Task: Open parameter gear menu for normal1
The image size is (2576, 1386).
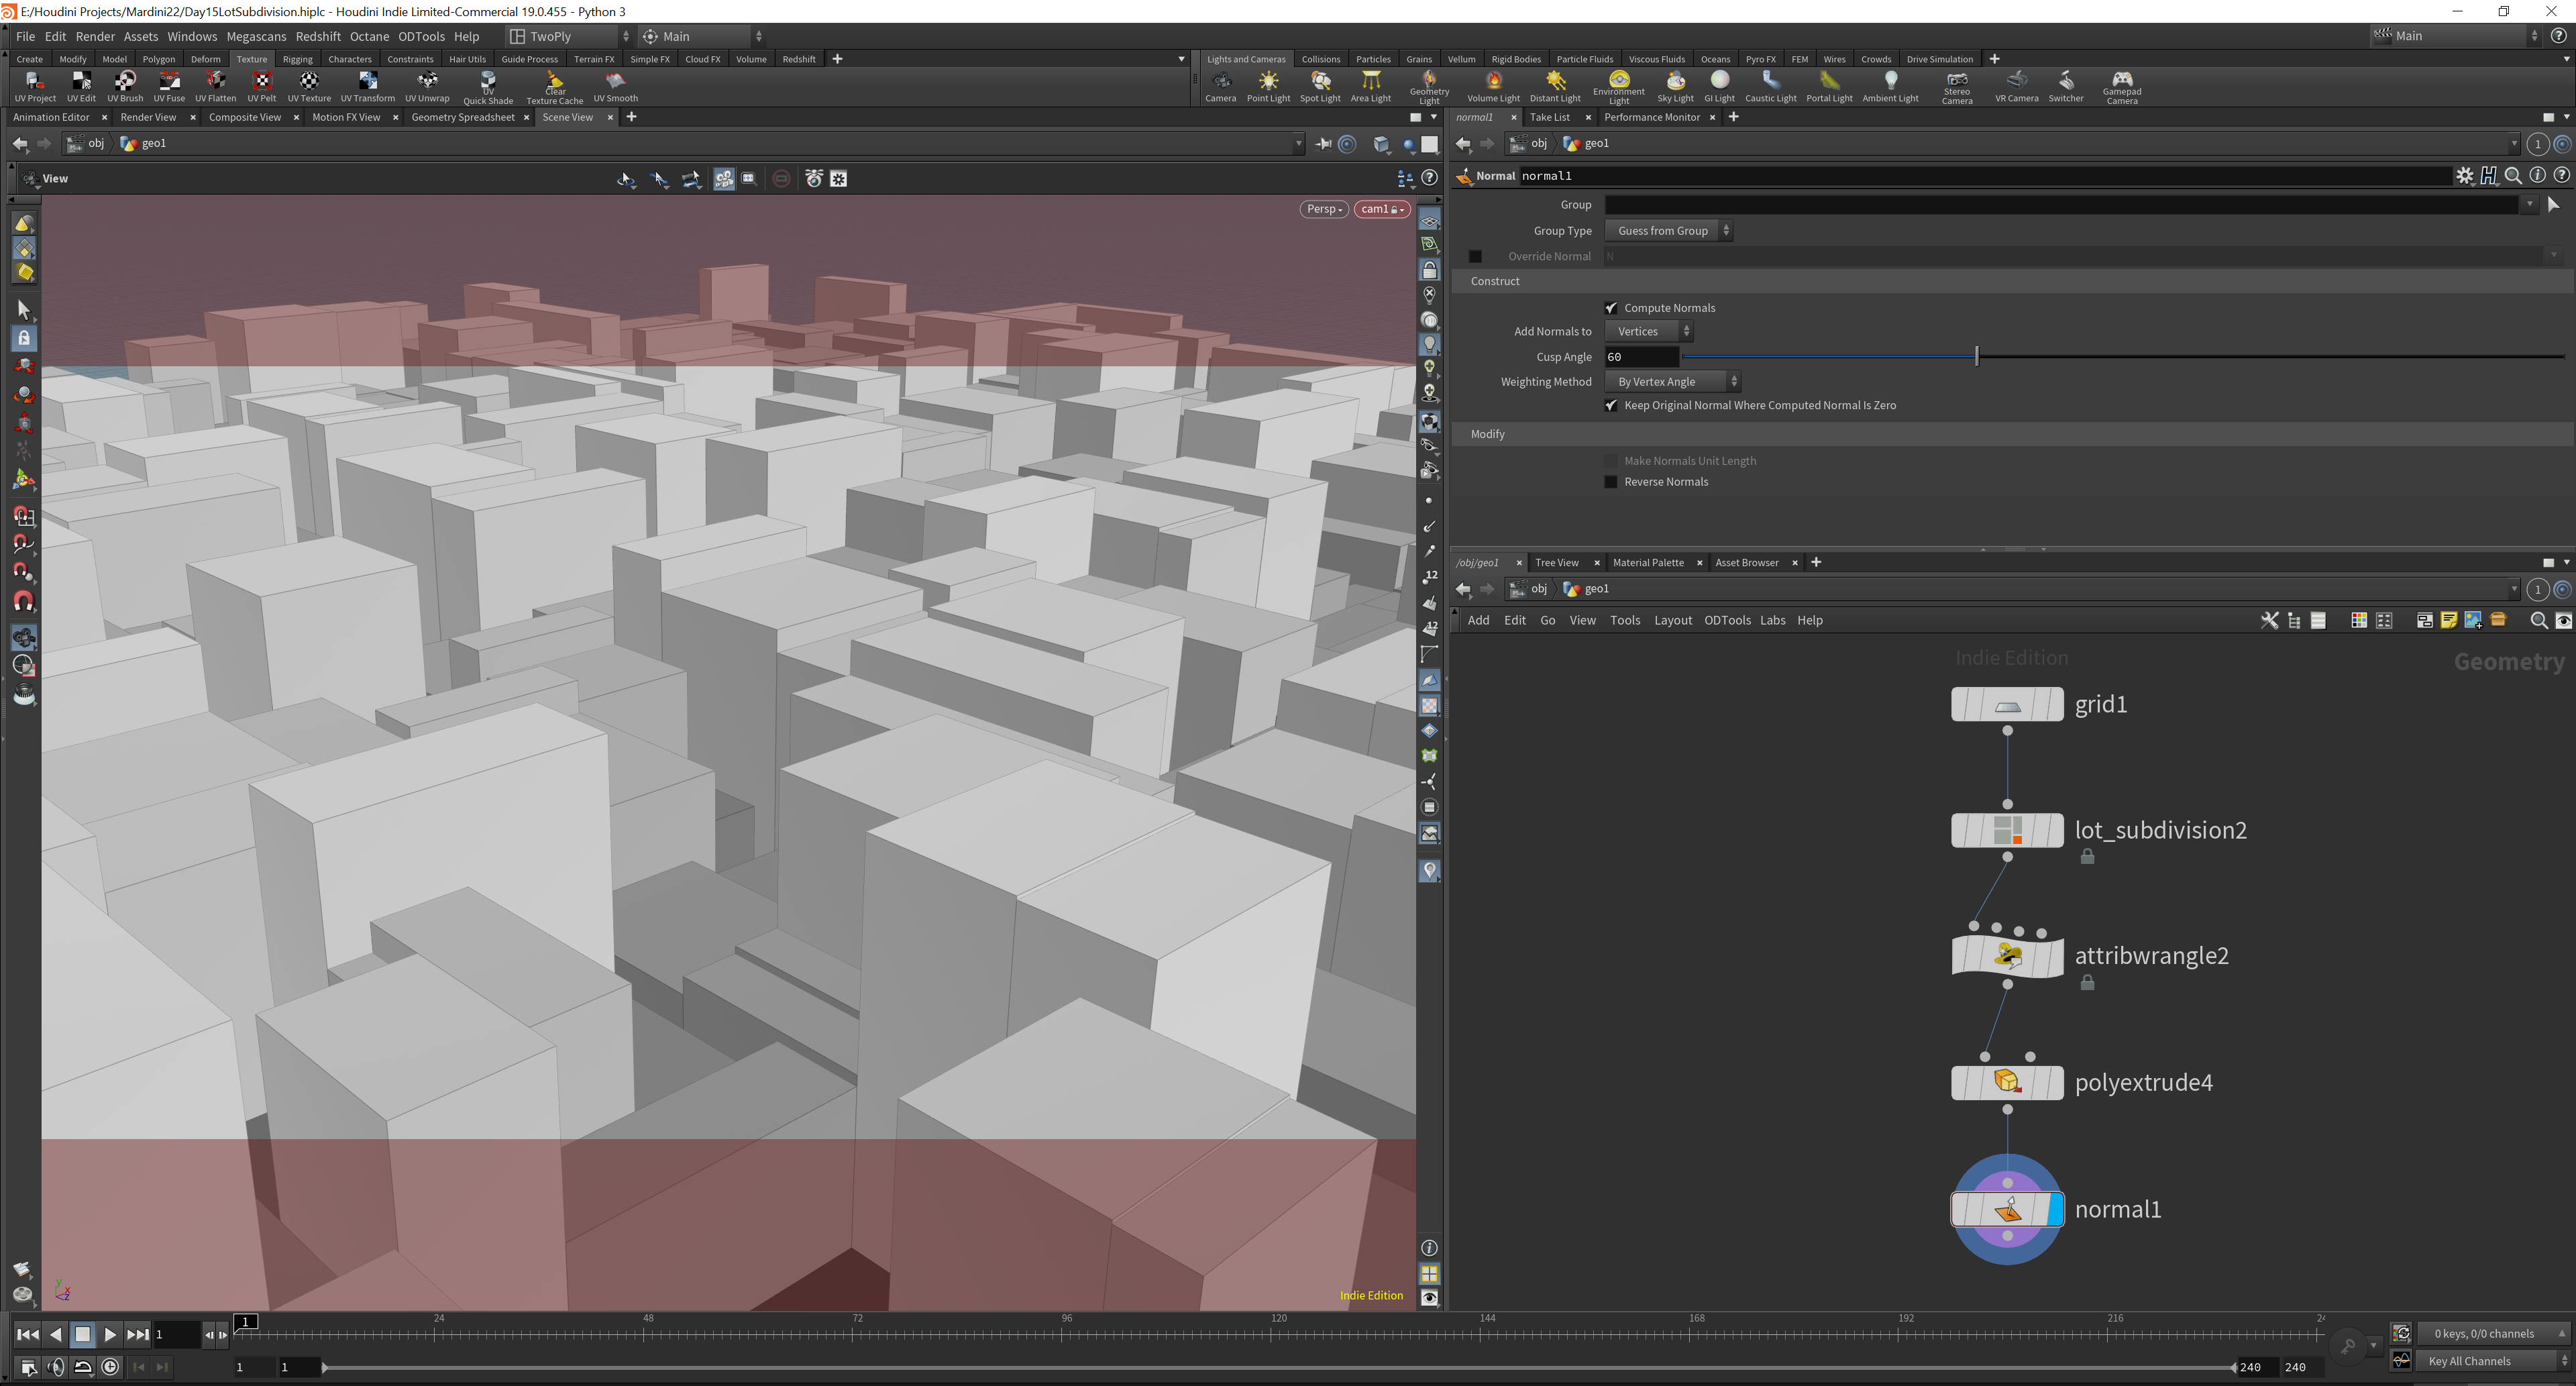Action: pyautogui.click(x=2465, y=176)
